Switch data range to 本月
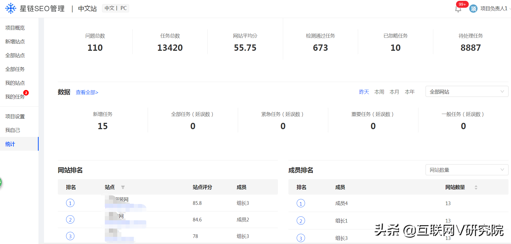Image resolution: width=511 pixels, height=244 pixels. point(394,92)
